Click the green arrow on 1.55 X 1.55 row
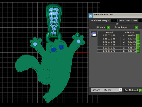 click(x=138, y=39)
